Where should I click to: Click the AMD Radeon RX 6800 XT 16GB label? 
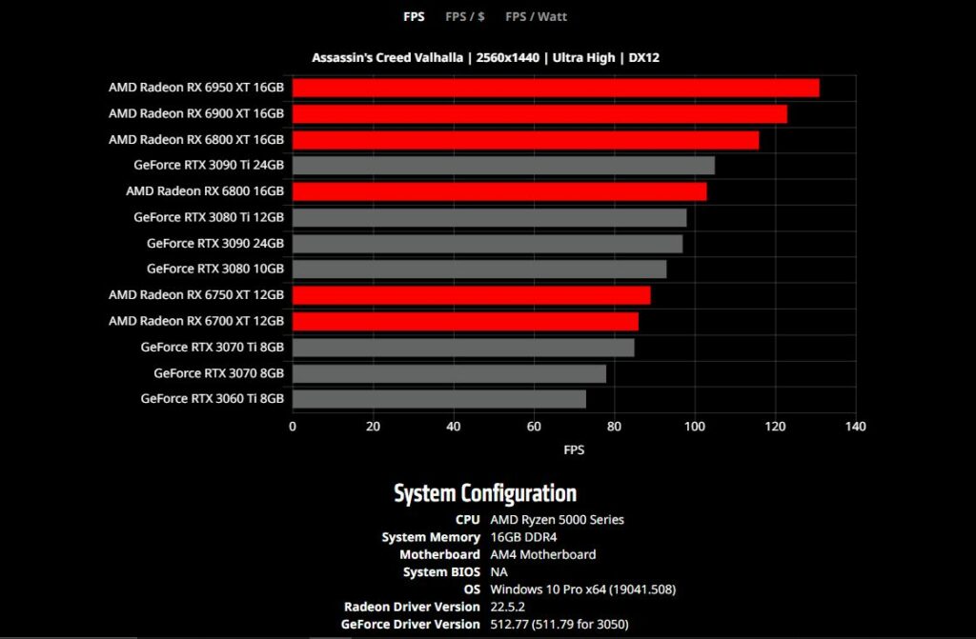pyautogui.click(x=196, y=140)
